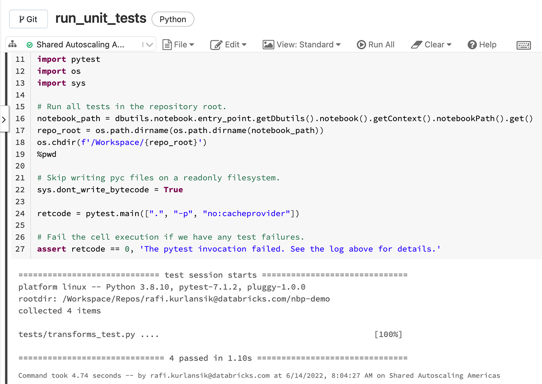Viewport: 542px width, 384px height.
Task: Expand the Shared Autoscaling cluster dropdown
Action: [148, 45]
